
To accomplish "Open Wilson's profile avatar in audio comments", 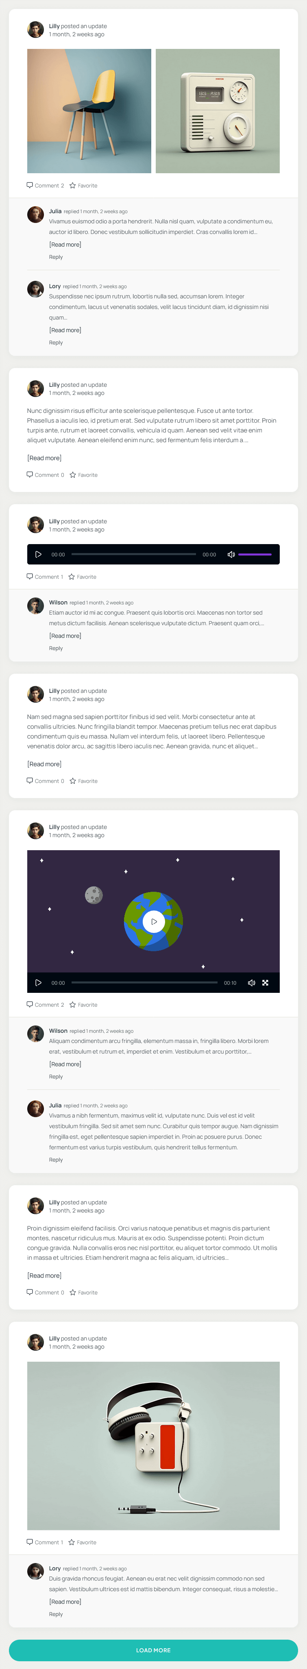I will (35, 606).
